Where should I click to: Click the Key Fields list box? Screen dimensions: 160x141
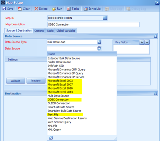131,49
